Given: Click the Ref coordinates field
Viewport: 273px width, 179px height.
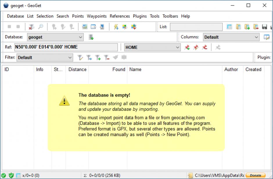Looking at the screenshot, I should 66,47.
